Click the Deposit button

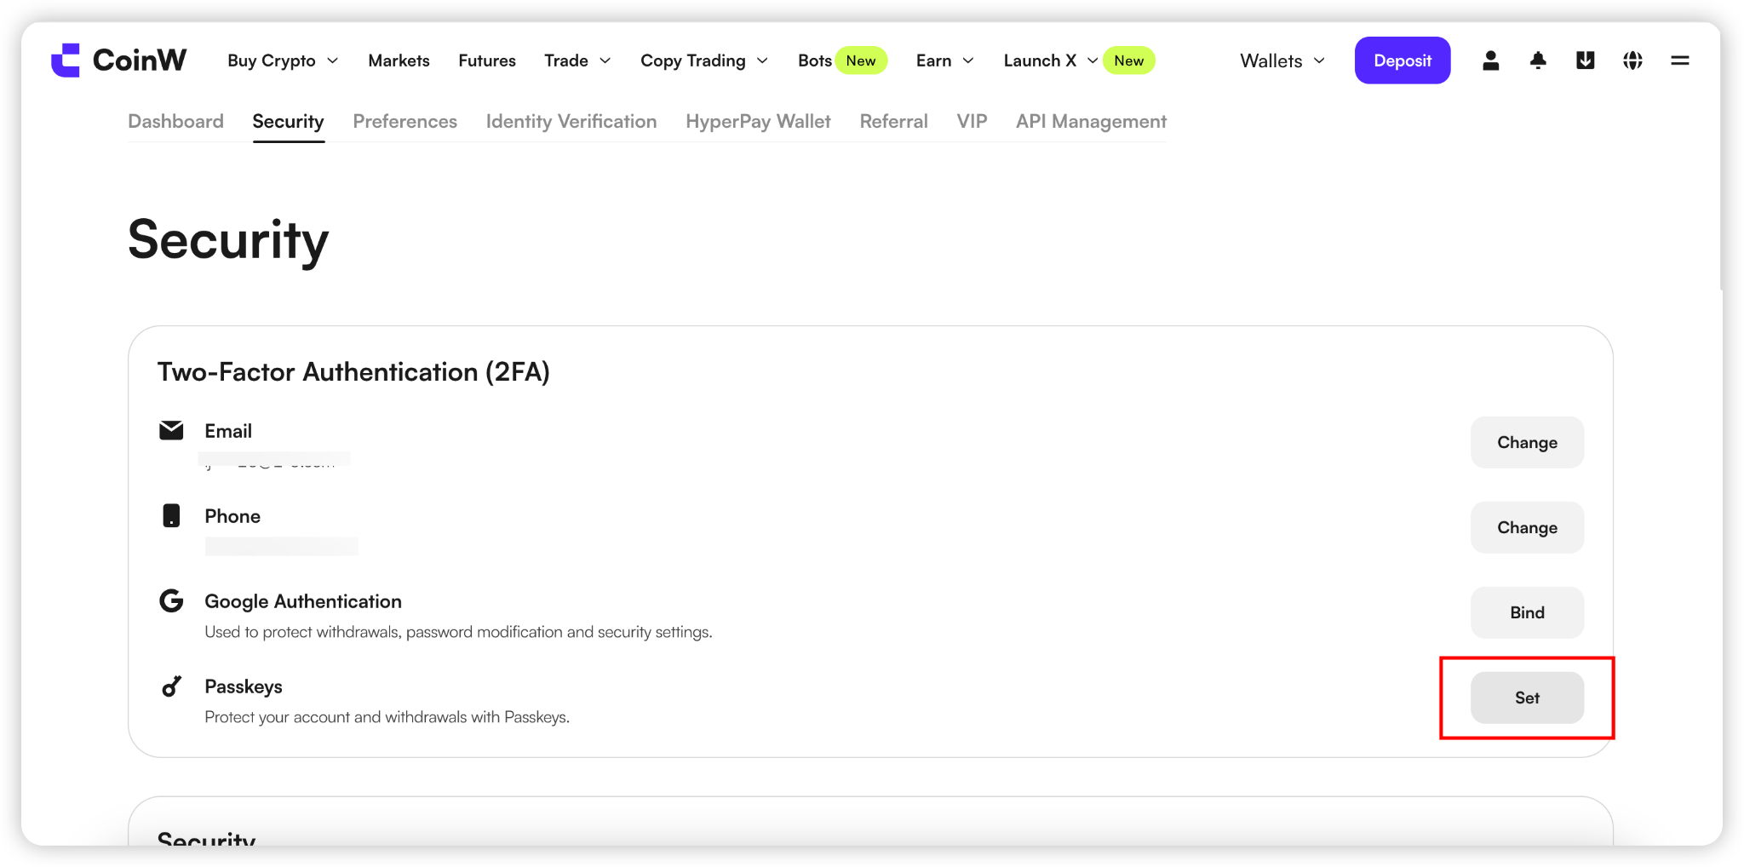coord(1403,60)
